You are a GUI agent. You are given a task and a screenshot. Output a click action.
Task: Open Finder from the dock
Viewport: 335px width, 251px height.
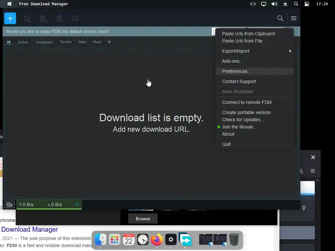100,240
